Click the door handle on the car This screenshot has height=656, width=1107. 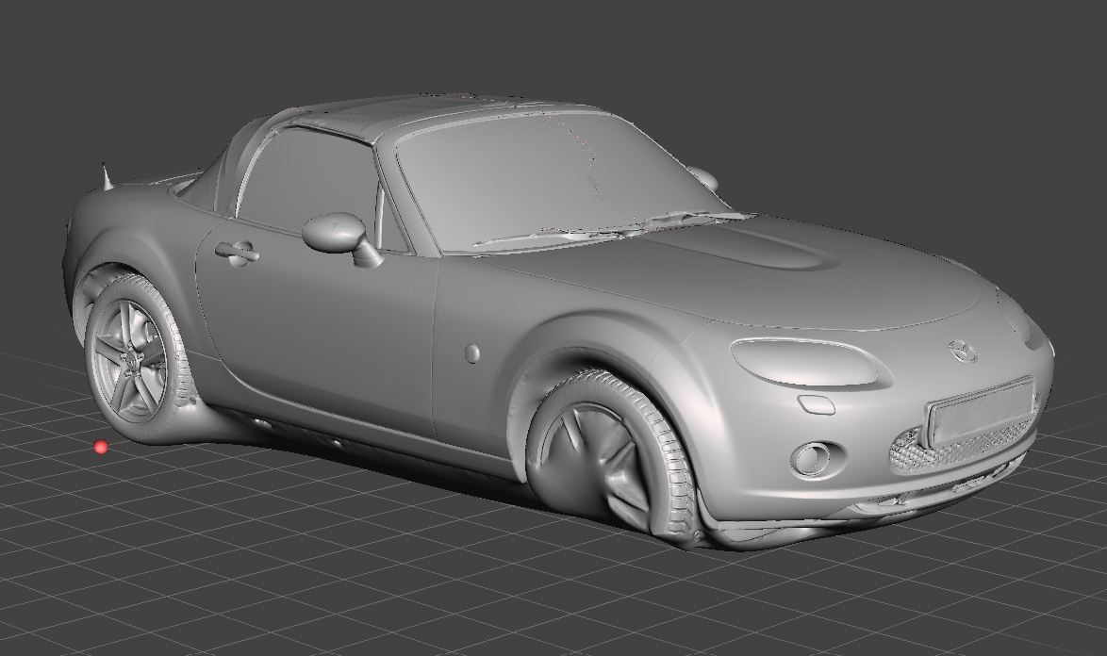(x=237, y=253)
